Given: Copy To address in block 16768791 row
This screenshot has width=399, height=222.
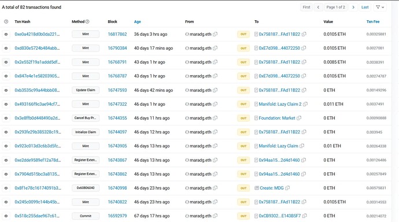Looking at the screenshot, I should click(304, 62).
